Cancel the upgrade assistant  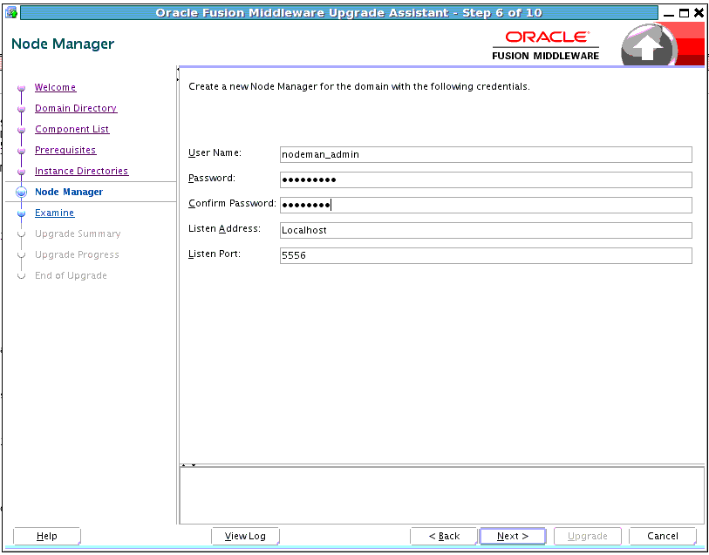663,536
